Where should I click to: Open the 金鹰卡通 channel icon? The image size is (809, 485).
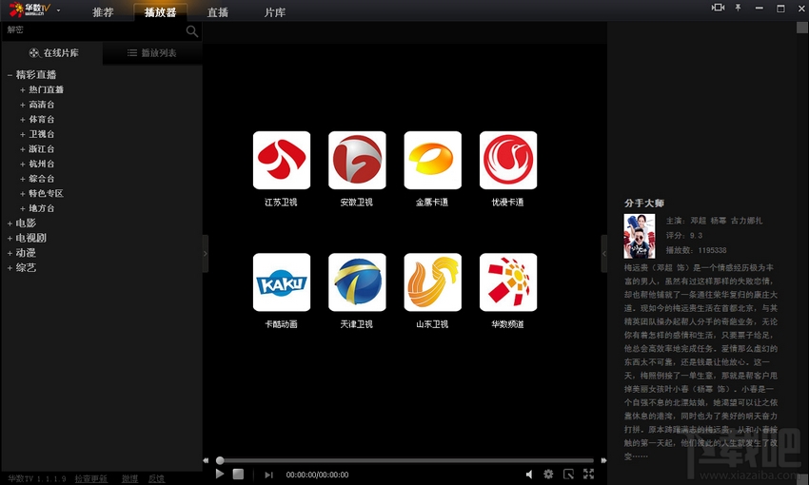[x=432, y=161]
